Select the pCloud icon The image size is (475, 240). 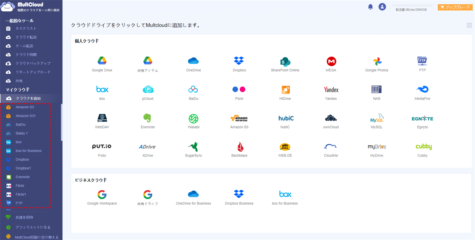point(148,89)
